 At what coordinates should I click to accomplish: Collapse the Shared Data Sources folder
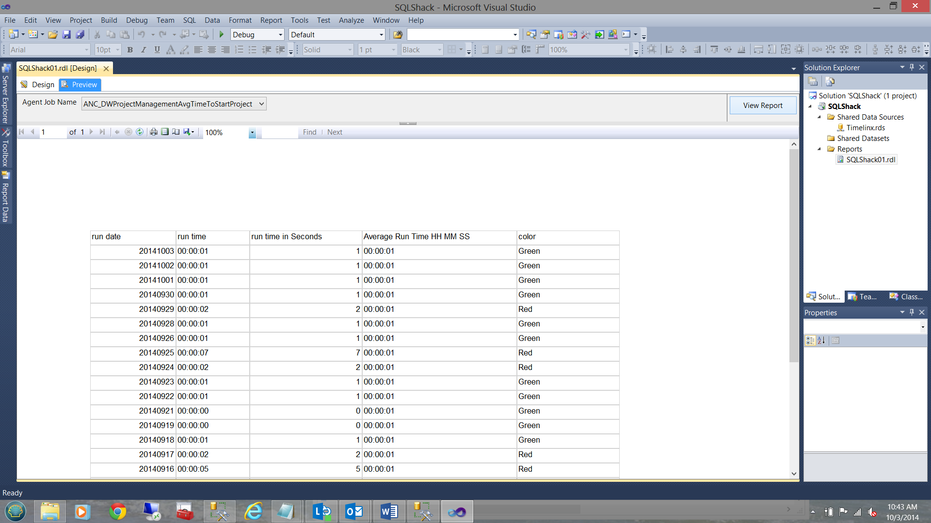819,117
